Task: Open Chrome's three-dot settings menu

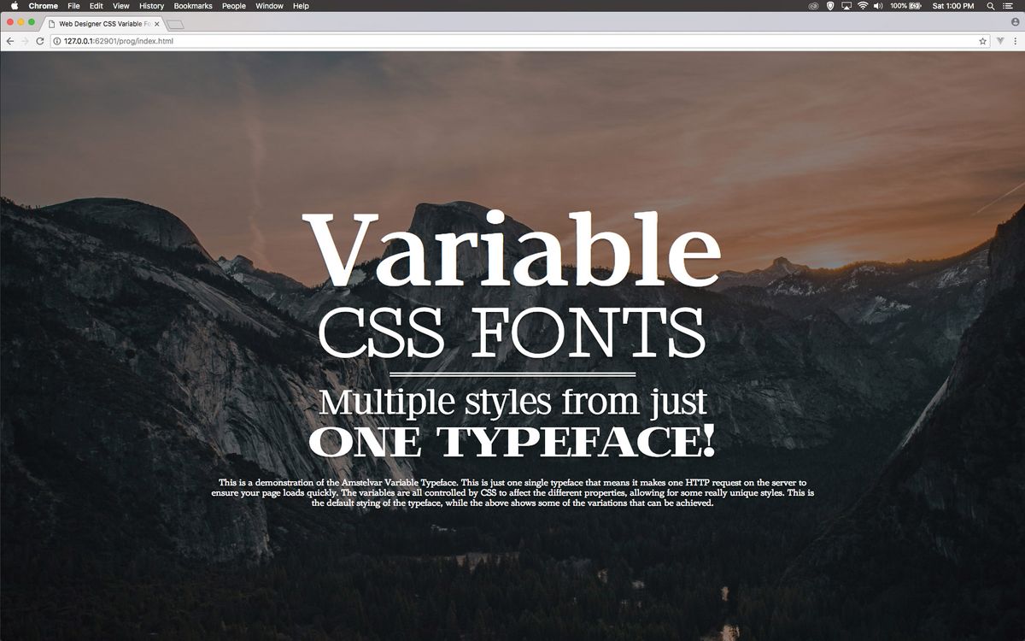Action: pos(1016,40)
